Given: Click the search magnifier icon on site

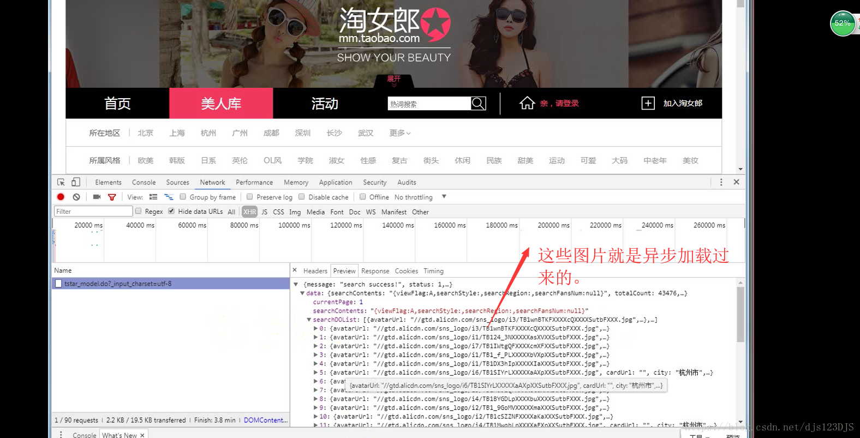Looking at the screenshot, I should 478,104.
